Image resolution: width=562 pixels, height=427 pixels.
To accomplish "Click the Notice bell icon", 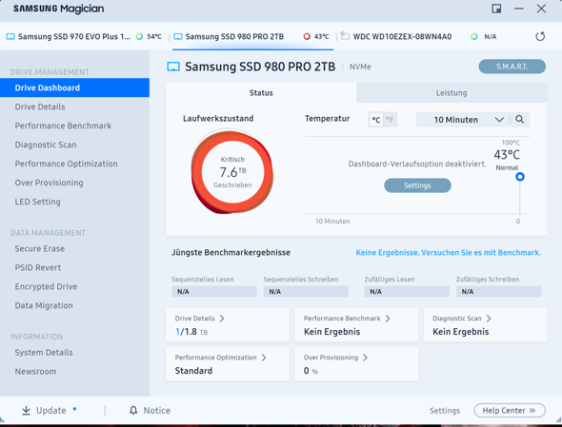I will 133,410.
